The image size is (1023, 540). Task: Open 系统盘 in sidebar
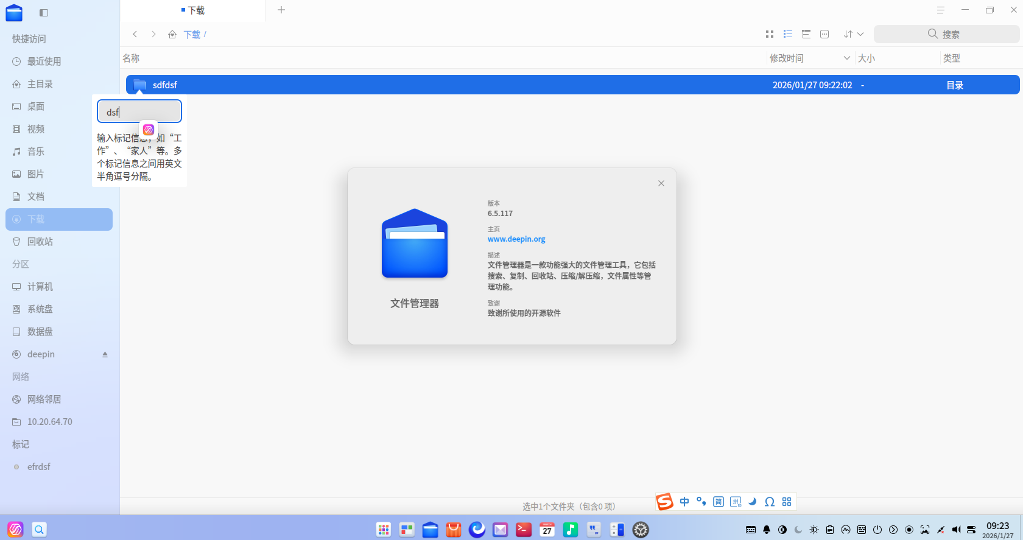tap(59, 309)
